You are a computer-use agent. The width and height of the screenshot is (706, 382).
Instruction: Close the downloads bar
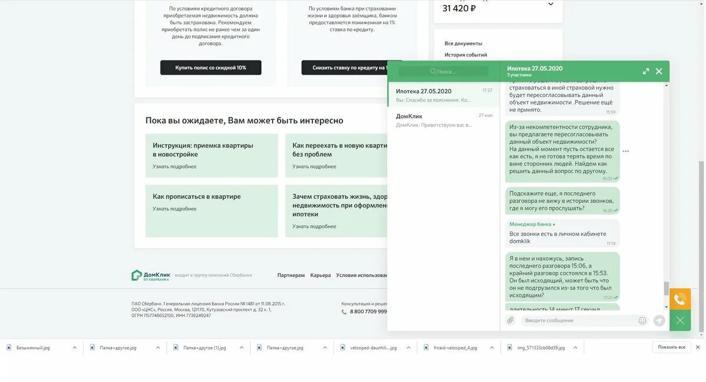pyautogui.click(x=698, y=347)
